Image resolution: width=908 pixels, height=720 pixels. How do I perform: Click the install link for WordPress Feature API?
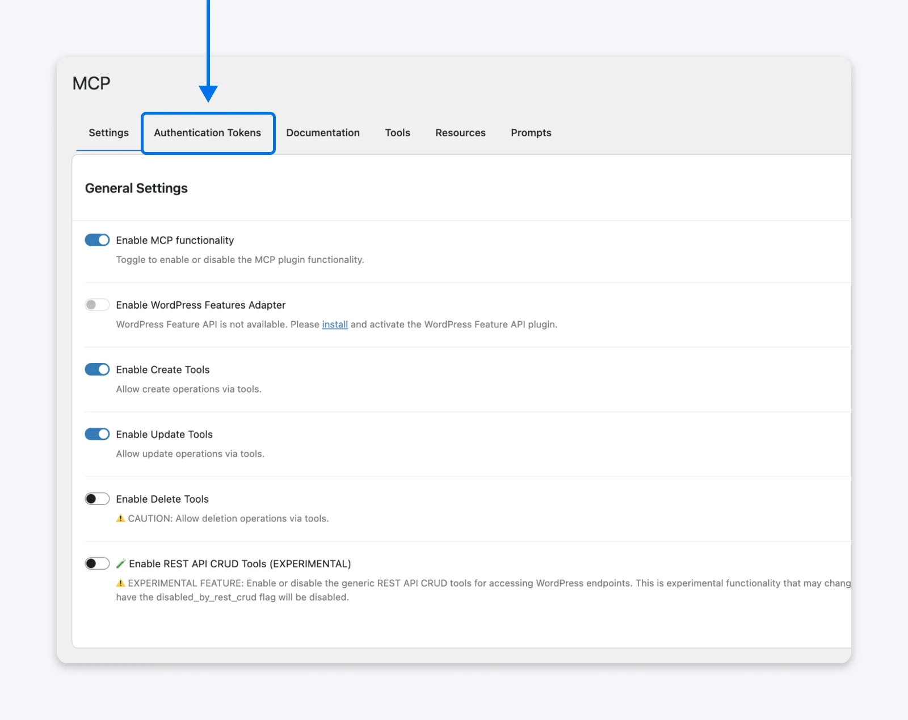coord(335,324)
